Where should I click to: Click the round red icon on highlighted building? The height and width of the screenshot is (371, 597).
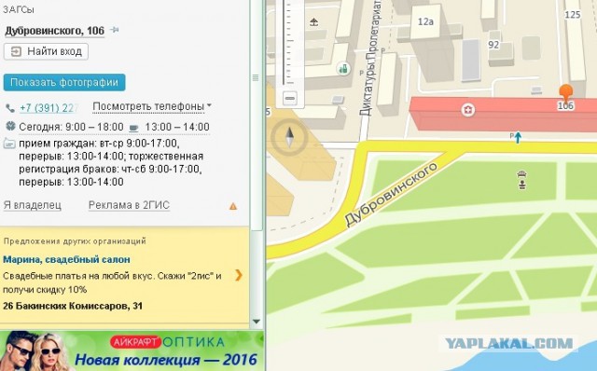coord(468,111)
